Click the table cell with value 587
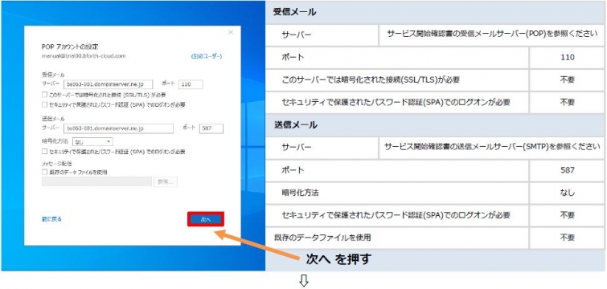The height and width of the screenshot is (289, 607). pos(567,170)
